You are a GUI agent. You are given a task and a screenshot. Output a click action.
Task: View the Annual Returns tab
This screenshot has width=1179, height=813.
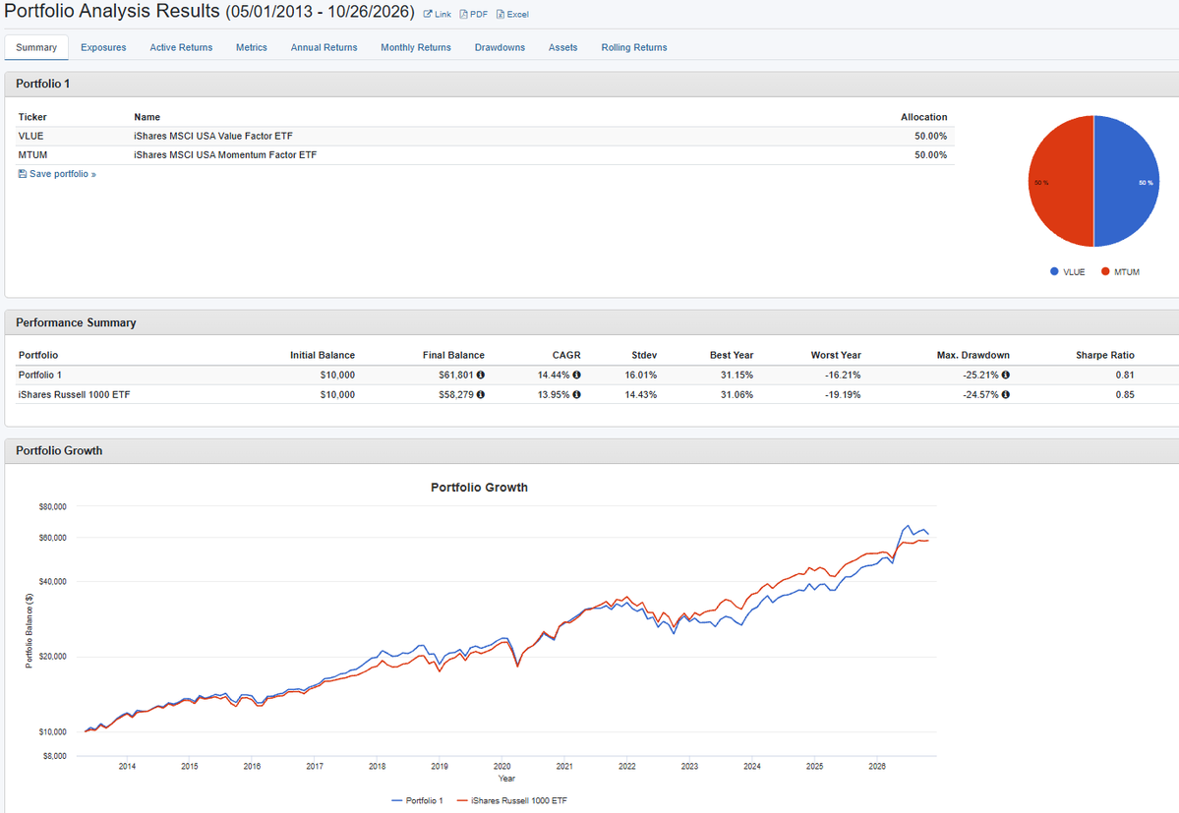click(324, 47)
